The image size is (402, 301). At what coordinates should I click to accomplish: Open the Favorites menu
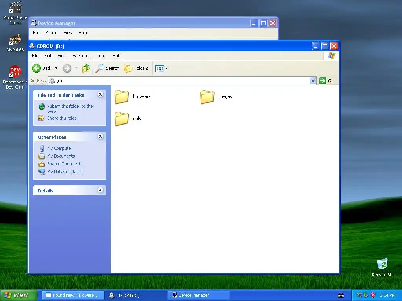pyautogui.click(x=82, y=56)
